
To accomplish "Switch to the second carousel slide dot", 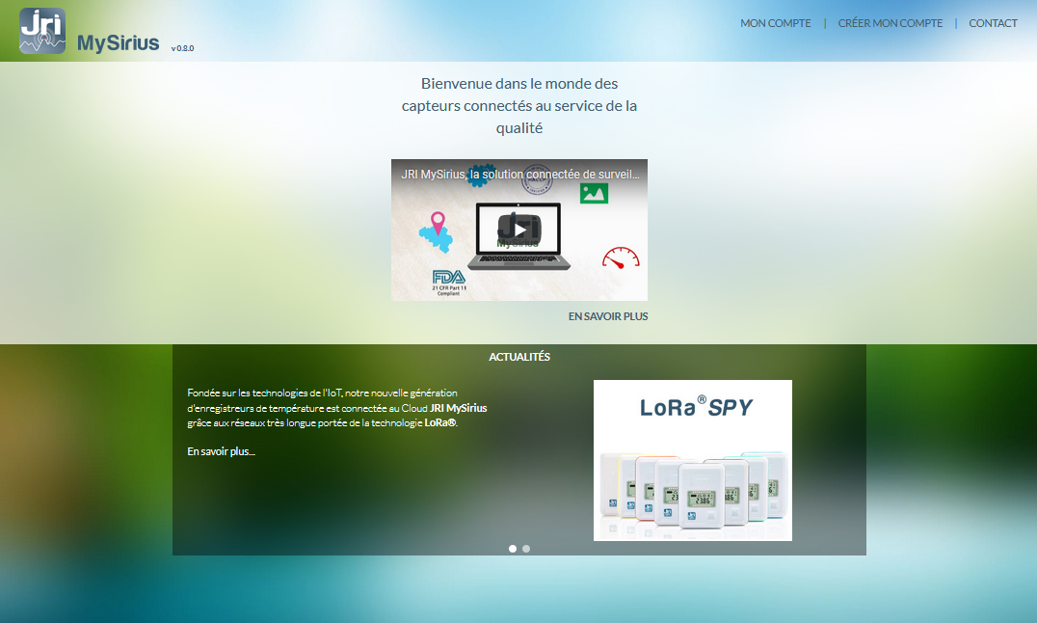I will pyautogui.click(x=526, y=549).
